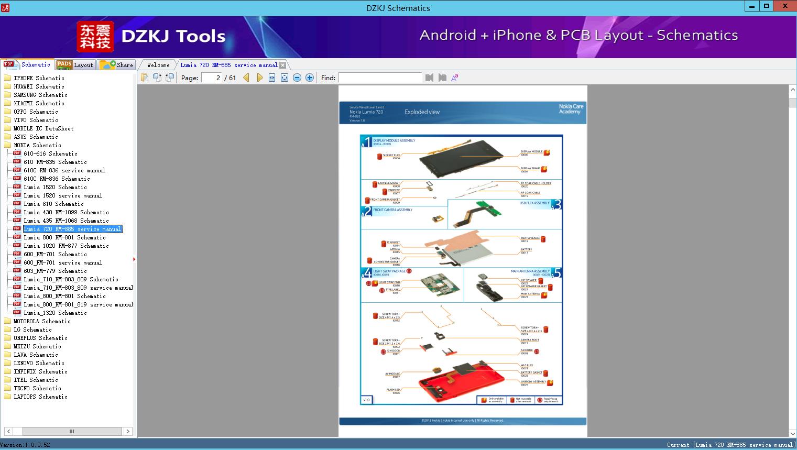Open Lumia 610 Schematic file
The width and height of the screenshot is (797, 450).
(x=54, y=204)
